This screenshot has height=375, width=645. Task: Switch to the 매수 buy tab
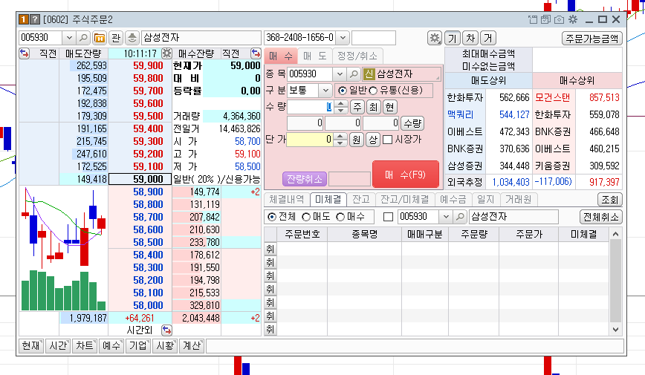(282, 56)
